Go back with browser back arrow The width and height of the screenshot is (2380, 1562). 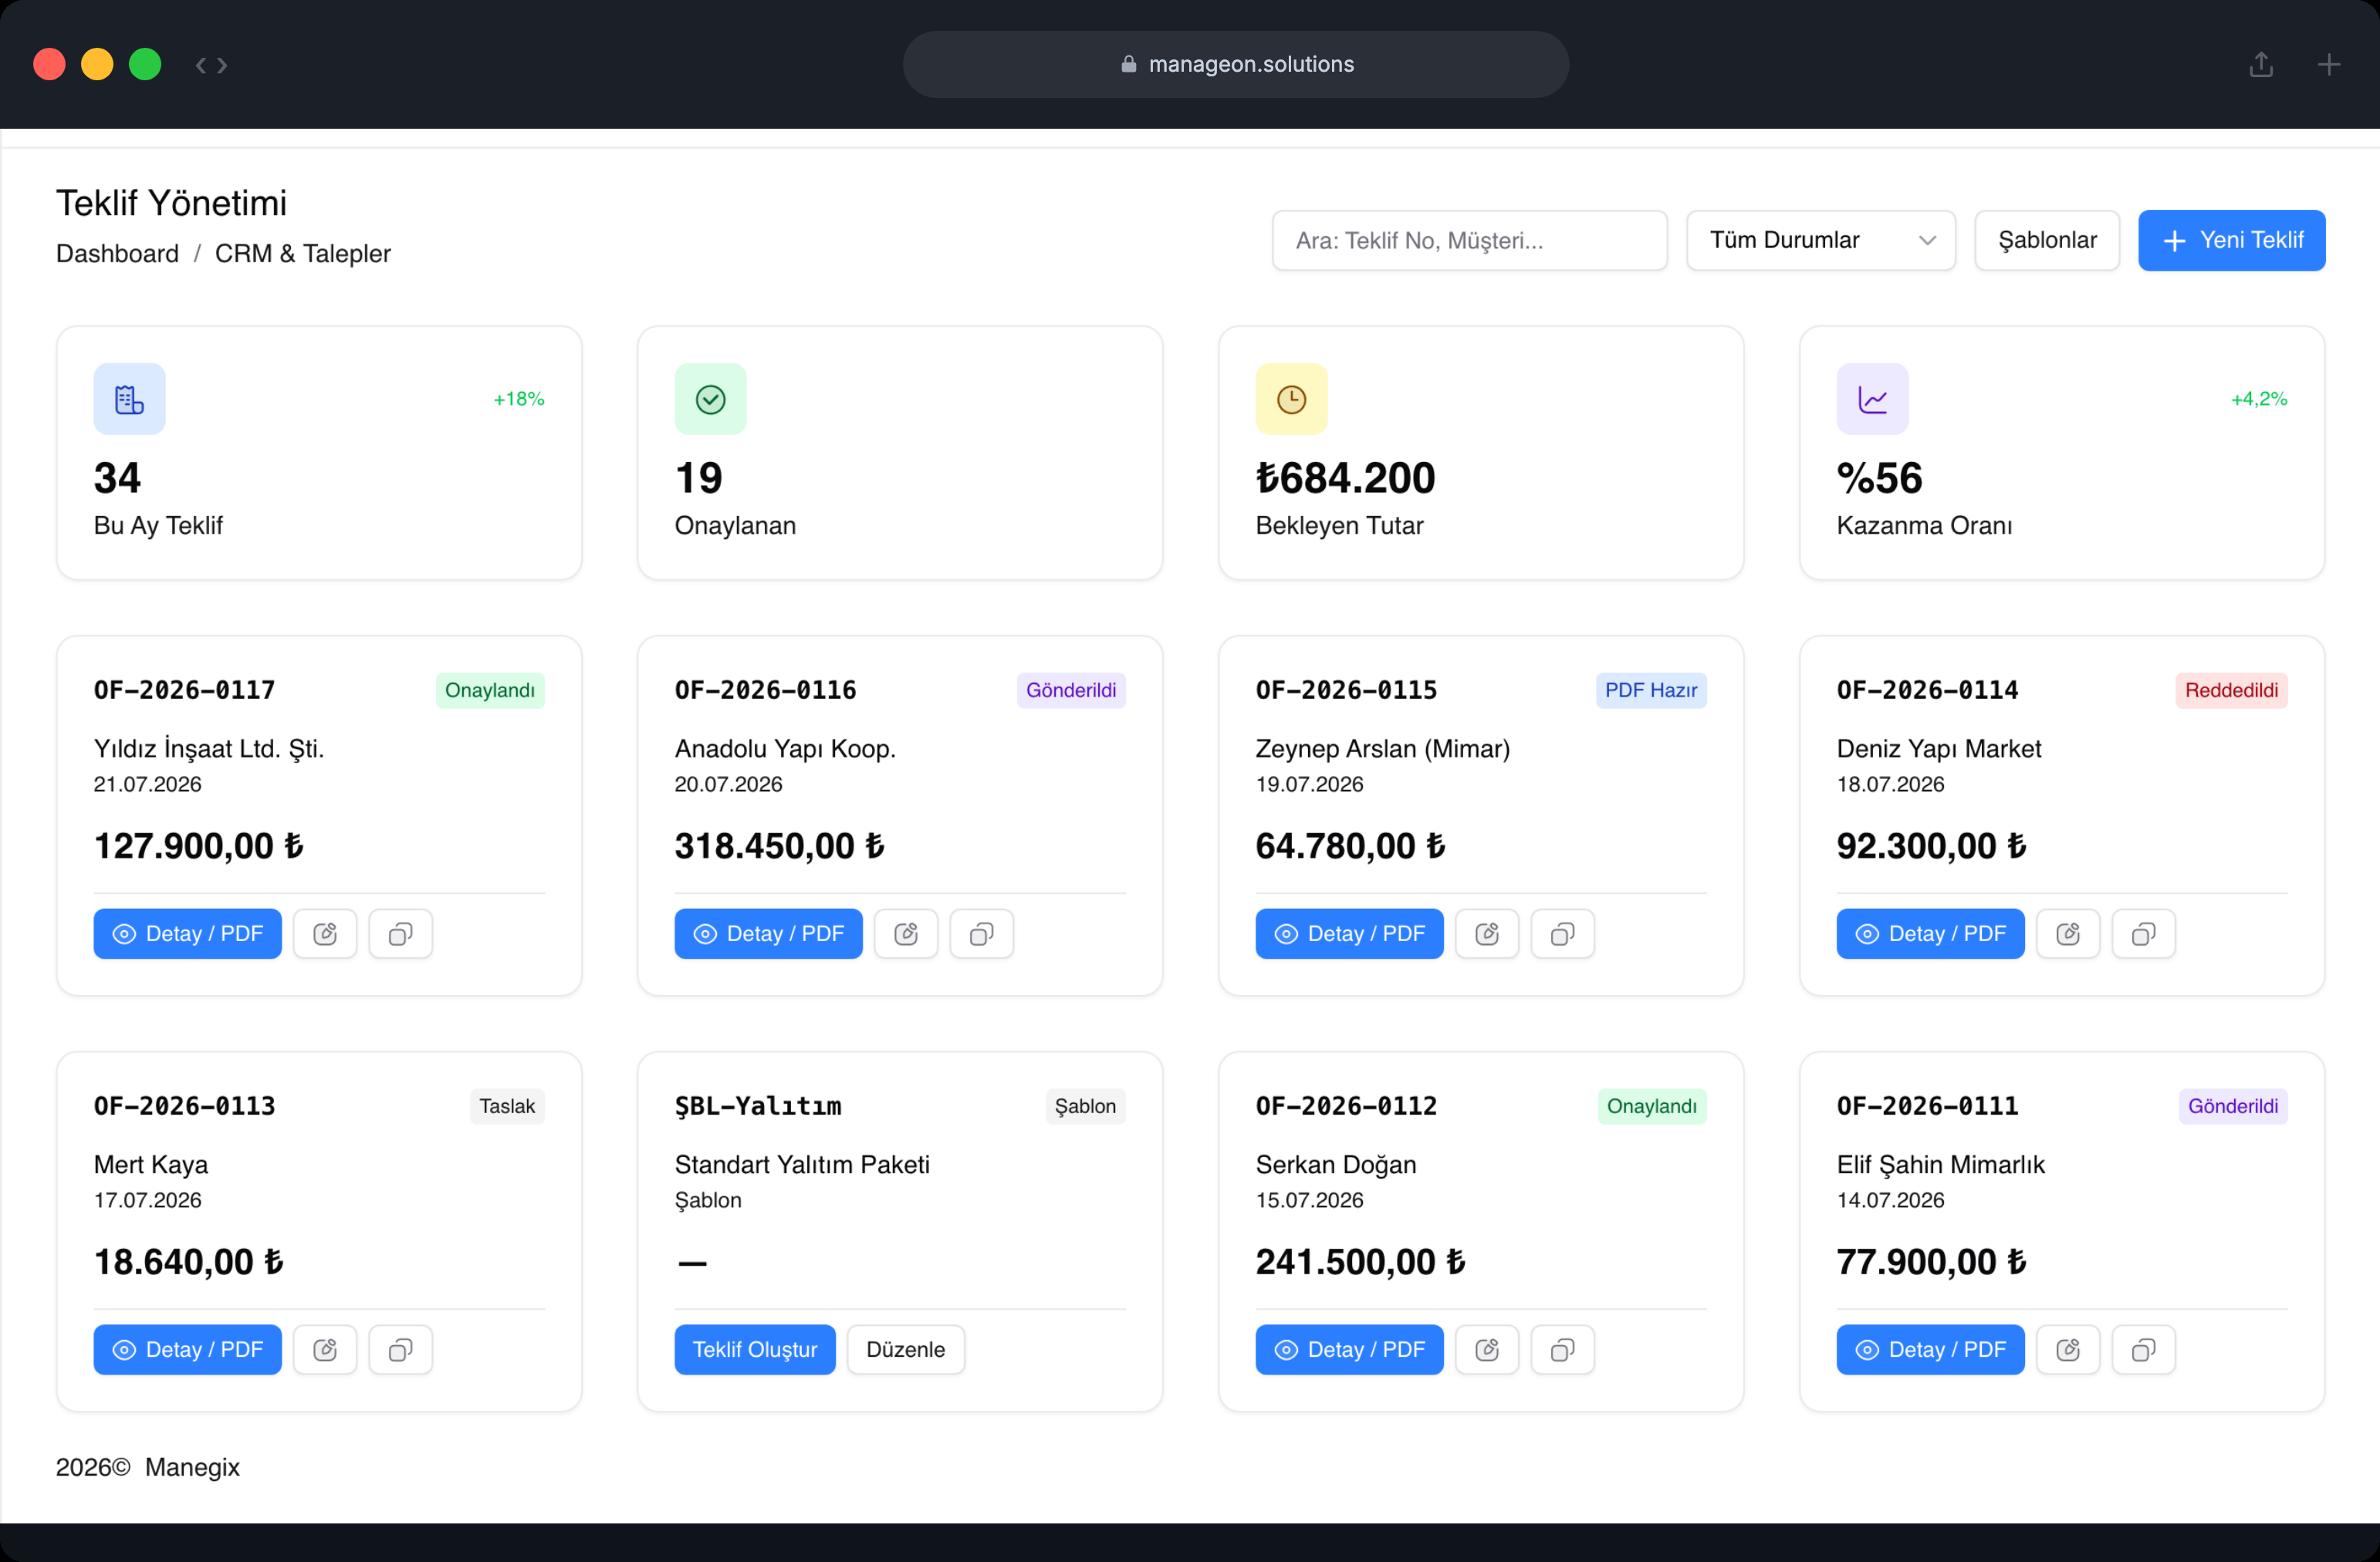(201, 65)
